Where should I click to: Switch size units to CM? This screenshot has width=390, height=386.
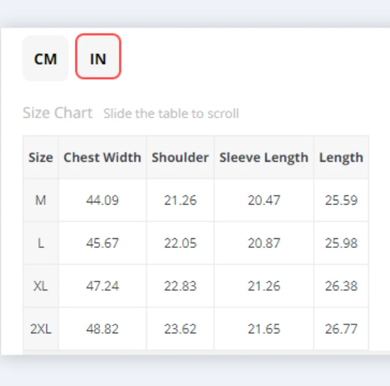pos(45,59)
